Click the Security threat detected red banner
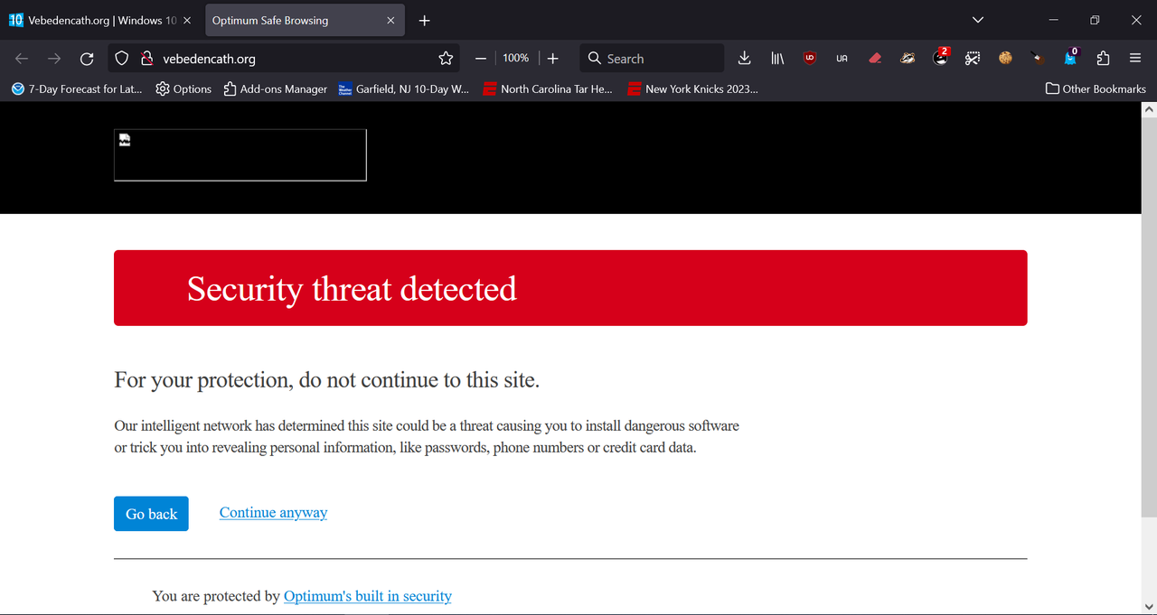 [x=570, y=288]
